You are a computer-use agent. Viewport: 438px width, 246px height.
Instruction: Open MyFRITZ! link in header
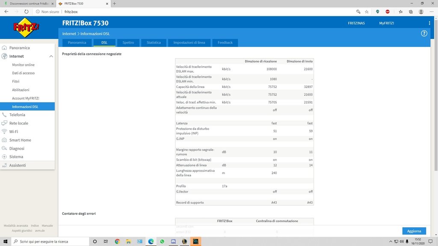click(387, 23)
